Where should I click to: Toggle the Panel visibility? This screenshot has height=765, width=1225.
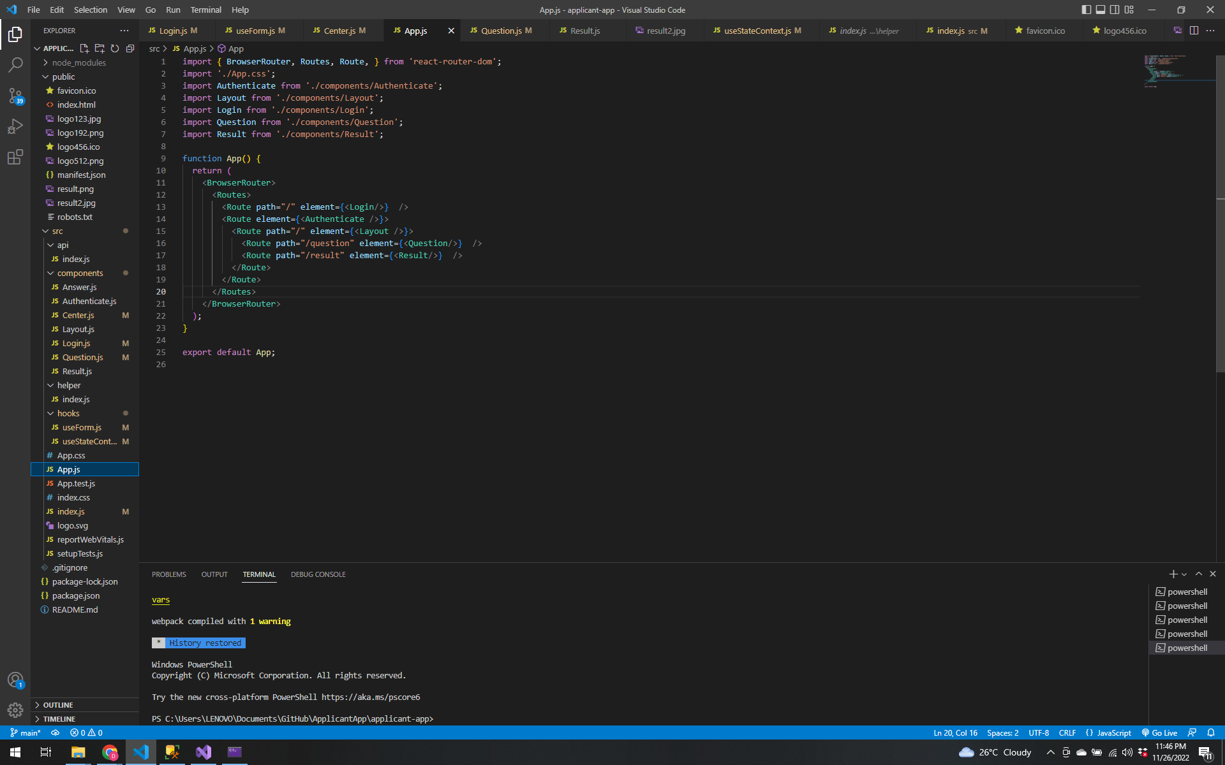coord(1100,10)
